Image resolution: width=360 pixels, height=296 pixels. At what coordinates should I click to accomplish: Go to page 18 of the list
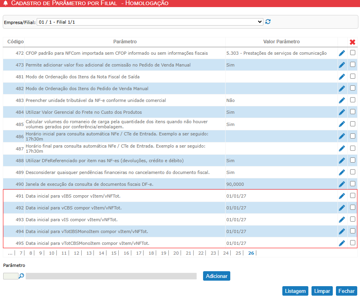(151, 253)
